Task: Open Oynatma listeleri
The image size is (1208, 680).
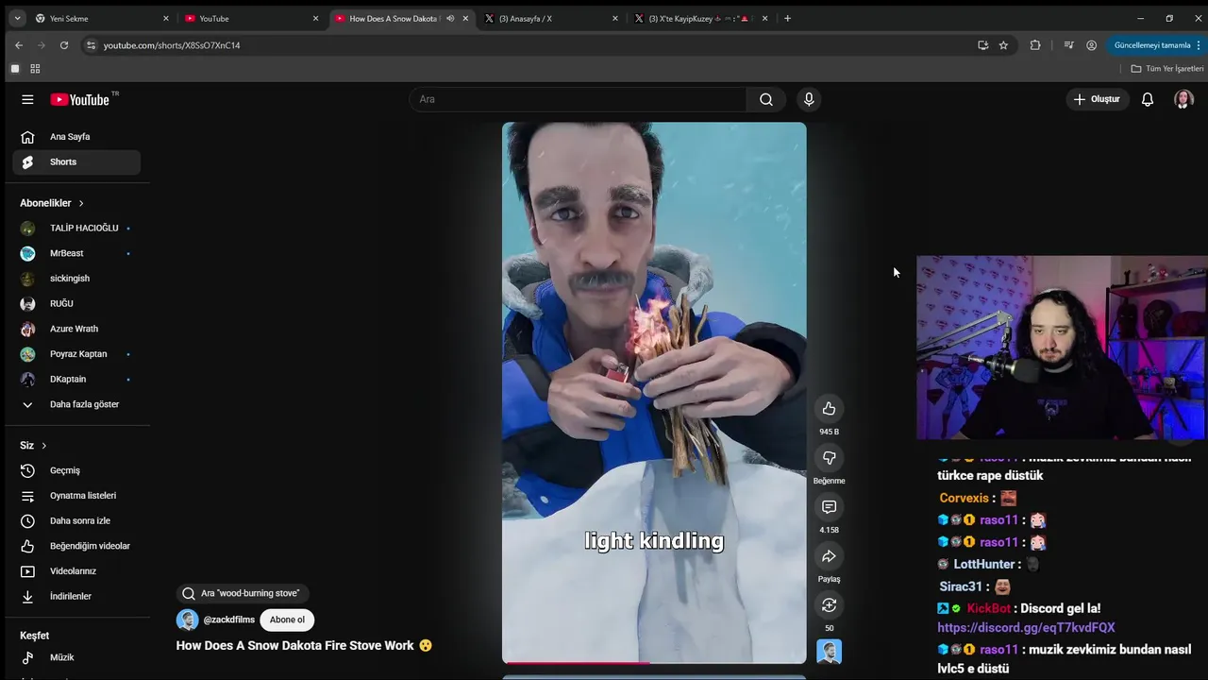Action: 76,496
